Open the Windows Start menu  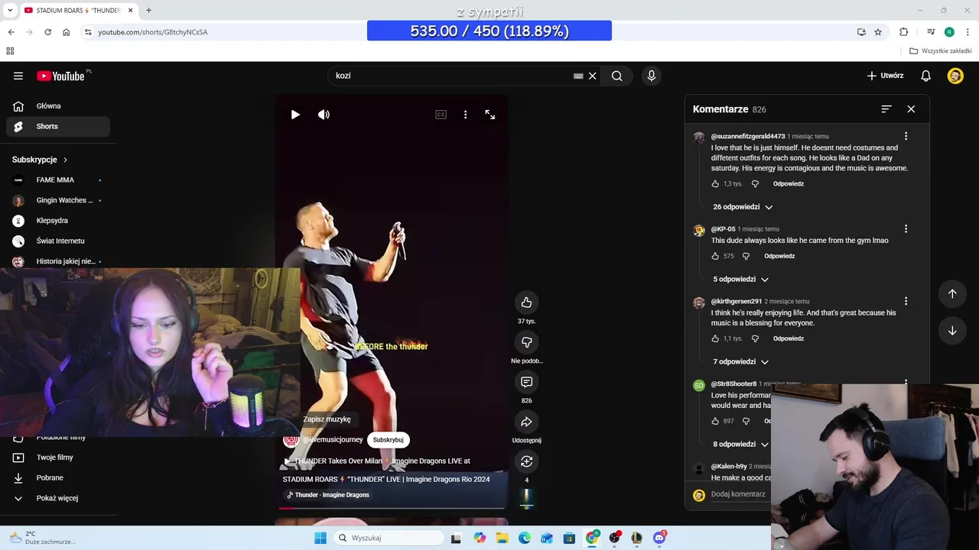[x=320, y=538]
